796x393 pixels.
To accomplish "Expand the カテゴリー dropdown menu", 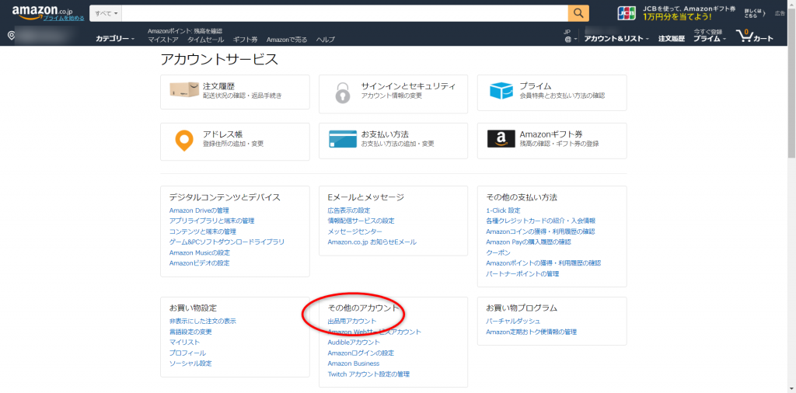I will [114, 39].
